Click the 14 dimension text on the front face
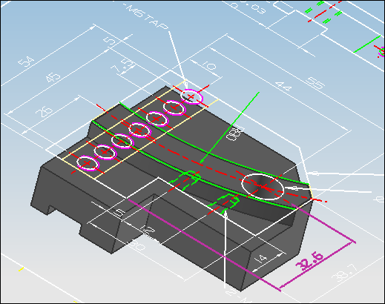 262,259
